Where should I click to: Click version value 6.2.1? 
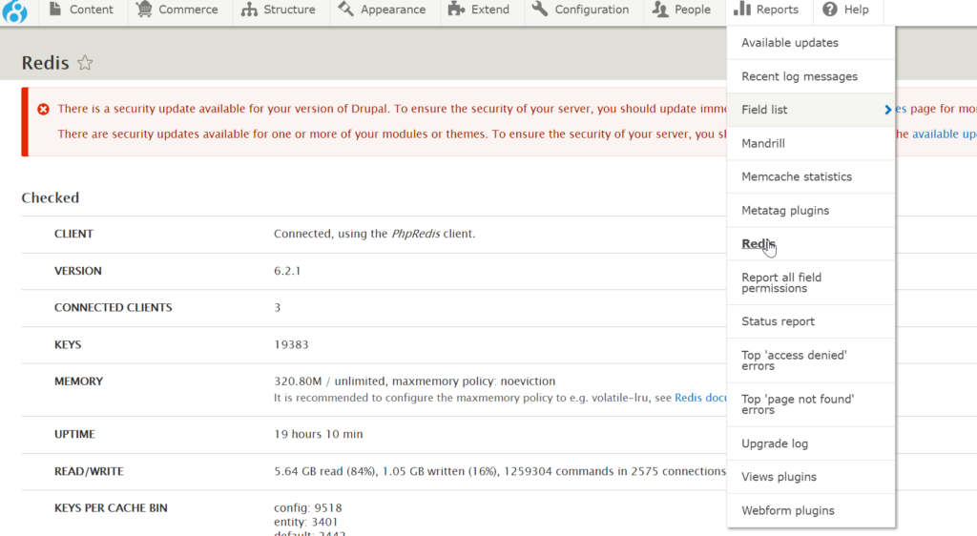click(x=287, y=271)
